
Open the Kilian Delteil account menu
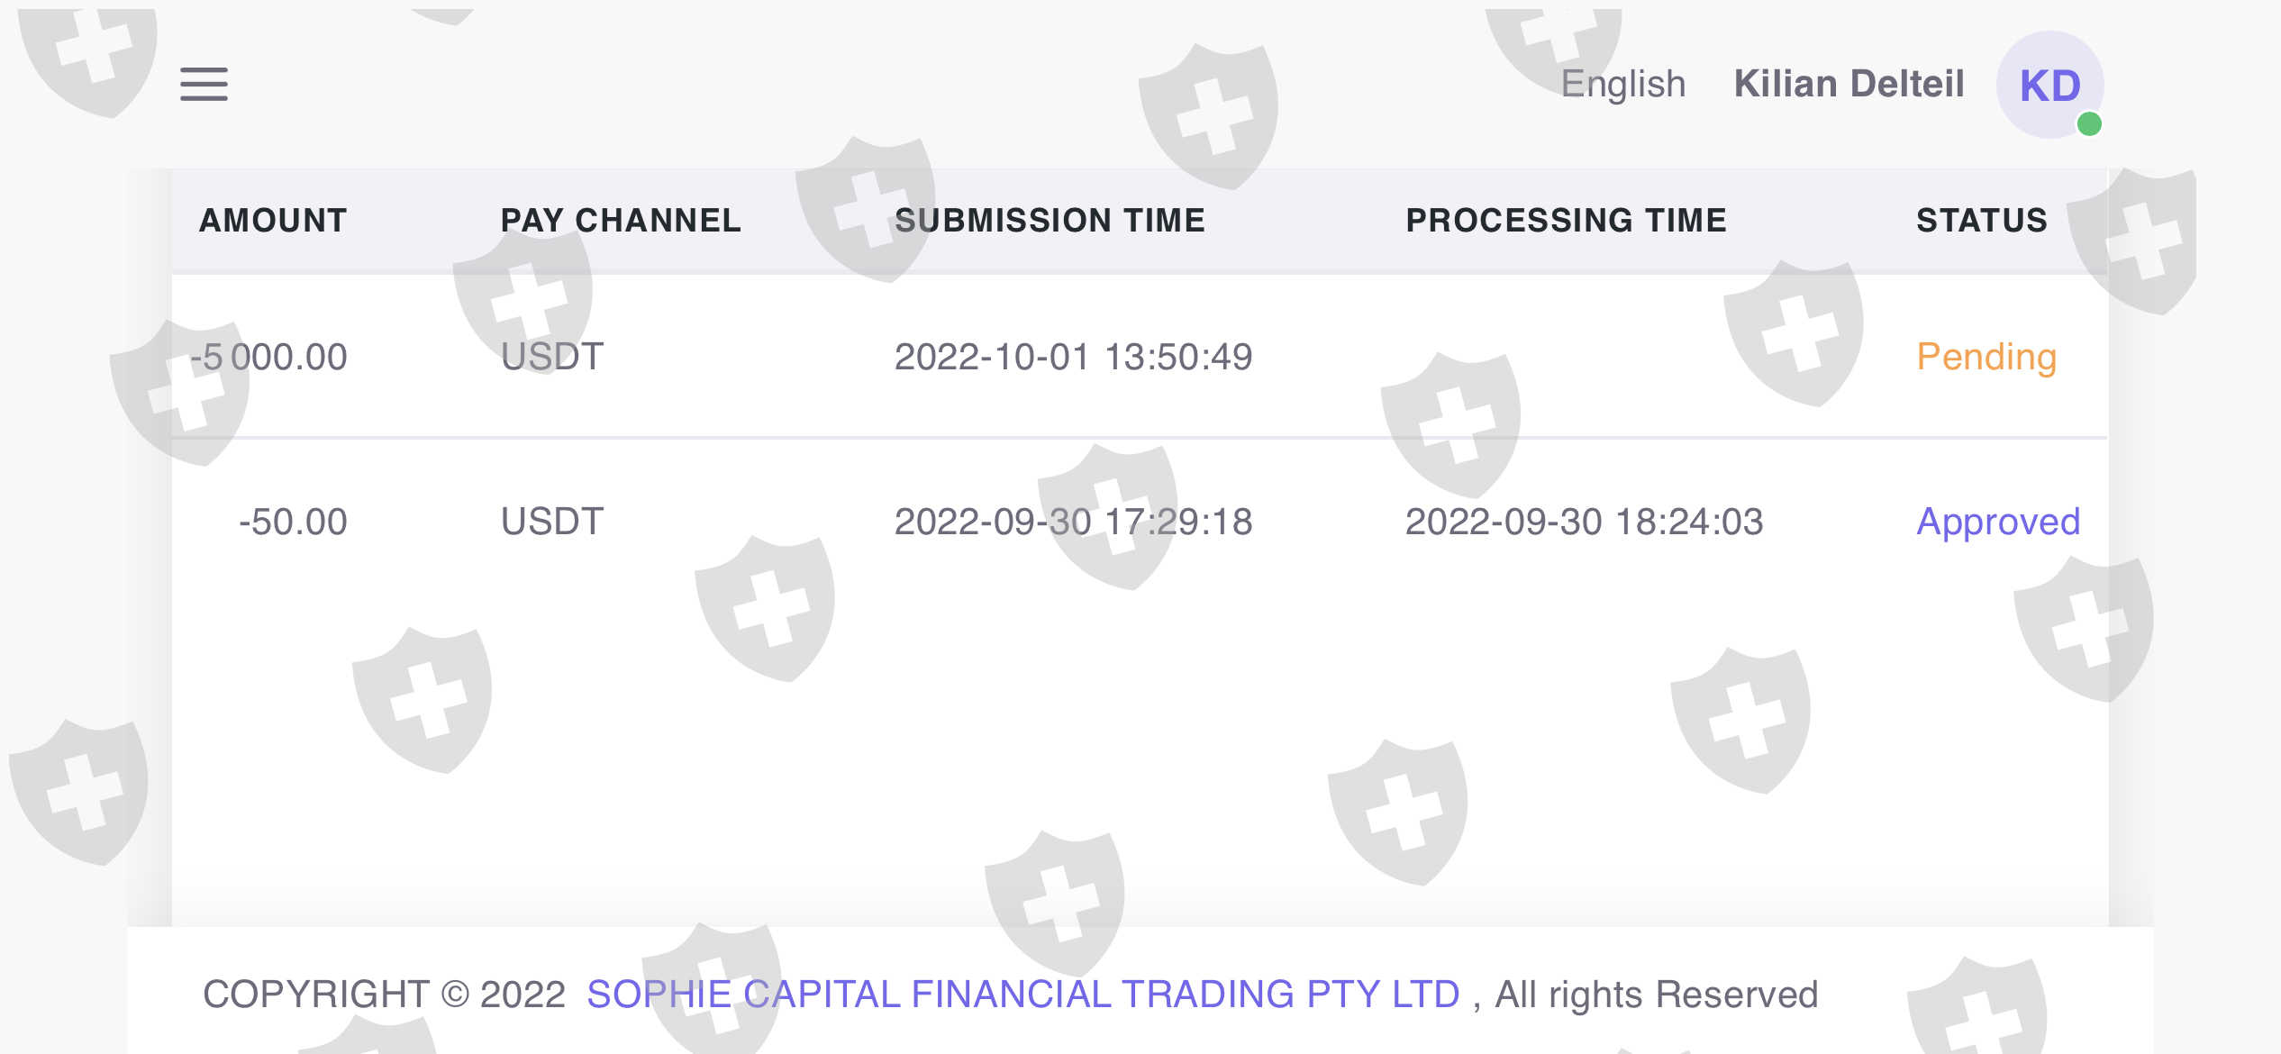1849,84
